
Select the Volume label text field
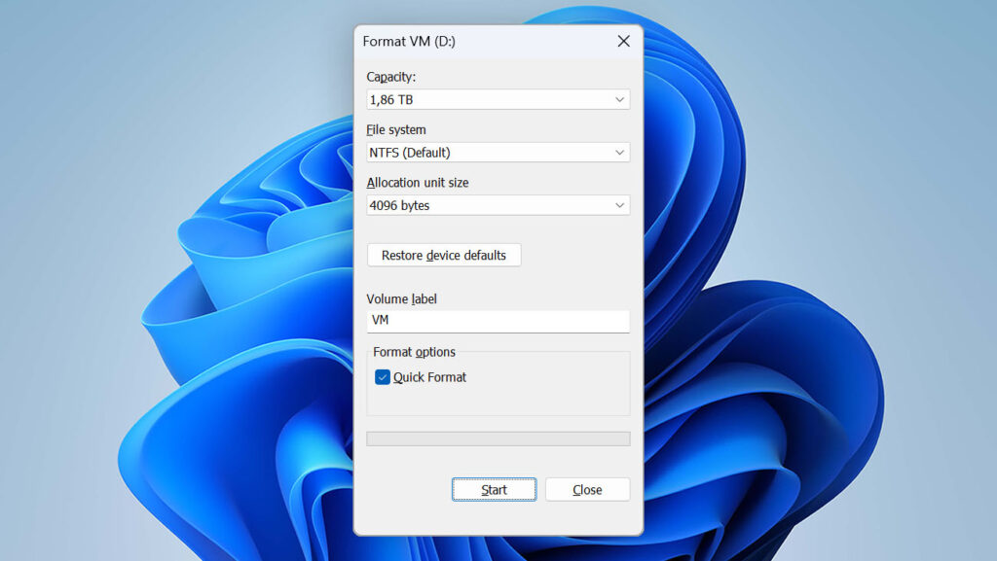pos(498,321)
